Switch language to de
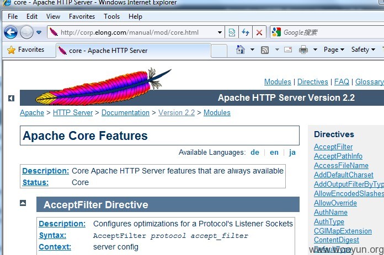 click(x=255, y=153)
